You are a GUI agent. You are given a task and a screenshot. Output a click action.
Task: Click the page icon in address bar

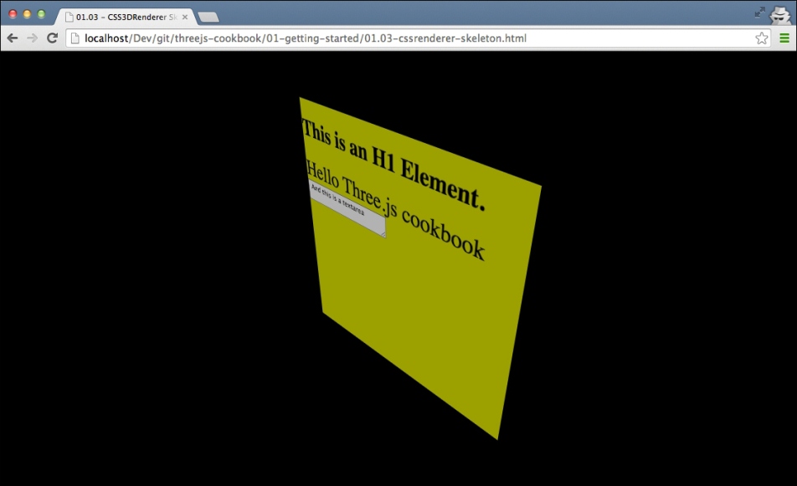[x=75, y=38]
